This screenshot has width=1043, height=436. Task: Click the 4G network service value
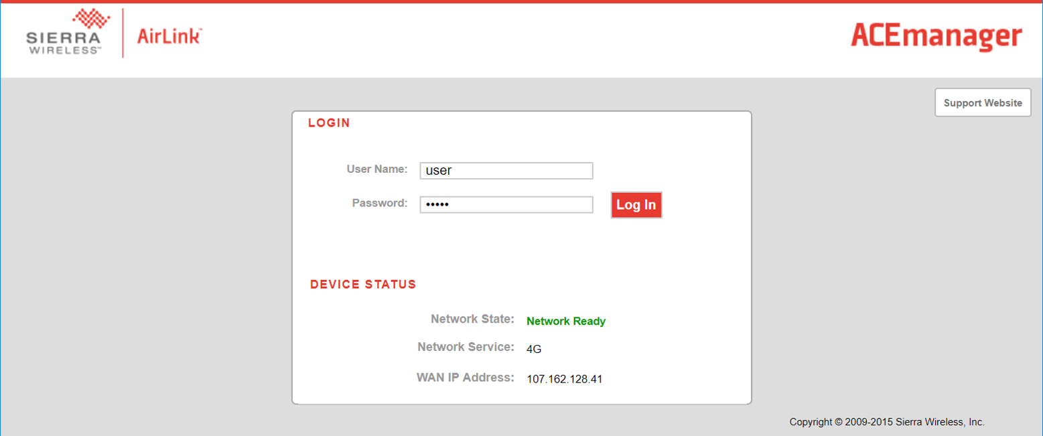534,349
